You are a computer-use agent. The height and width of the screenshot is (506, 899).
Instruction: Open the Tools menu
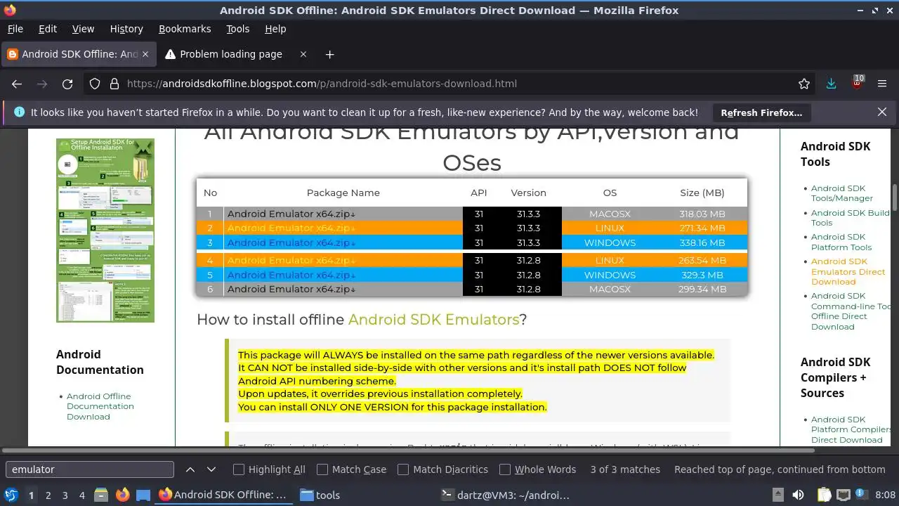pos(237,29)
